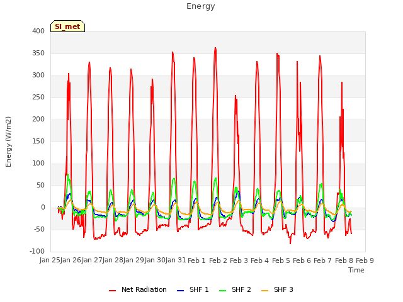The height and width of the screenshot is (302, 403).
Task: Click the 400 y-axis tick label
Action: tap(38, 31)
